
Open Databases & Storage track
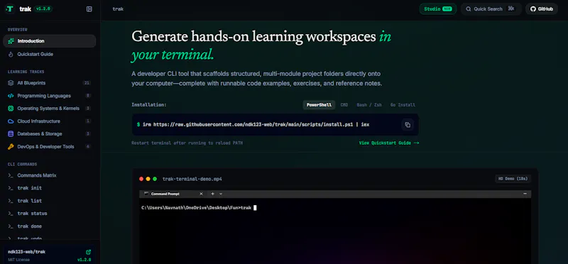[x=49, y=134]
